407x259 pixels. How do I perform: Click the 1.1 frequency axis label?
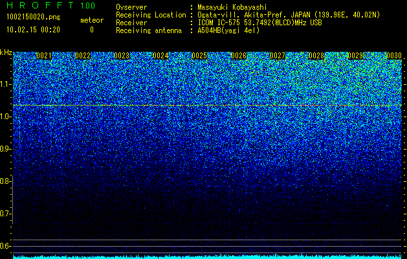point(5,84)
